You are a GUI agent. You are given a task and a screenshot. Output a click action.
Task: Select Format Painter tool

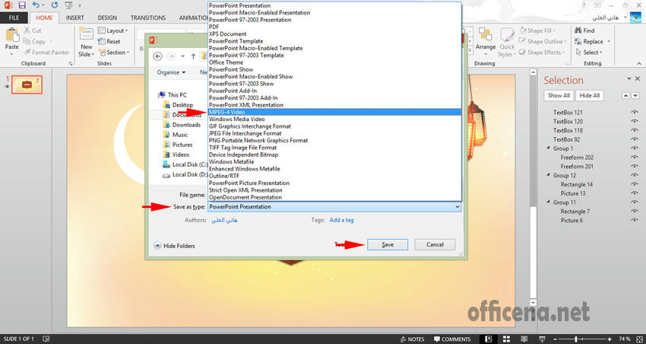tap(46, 53)
